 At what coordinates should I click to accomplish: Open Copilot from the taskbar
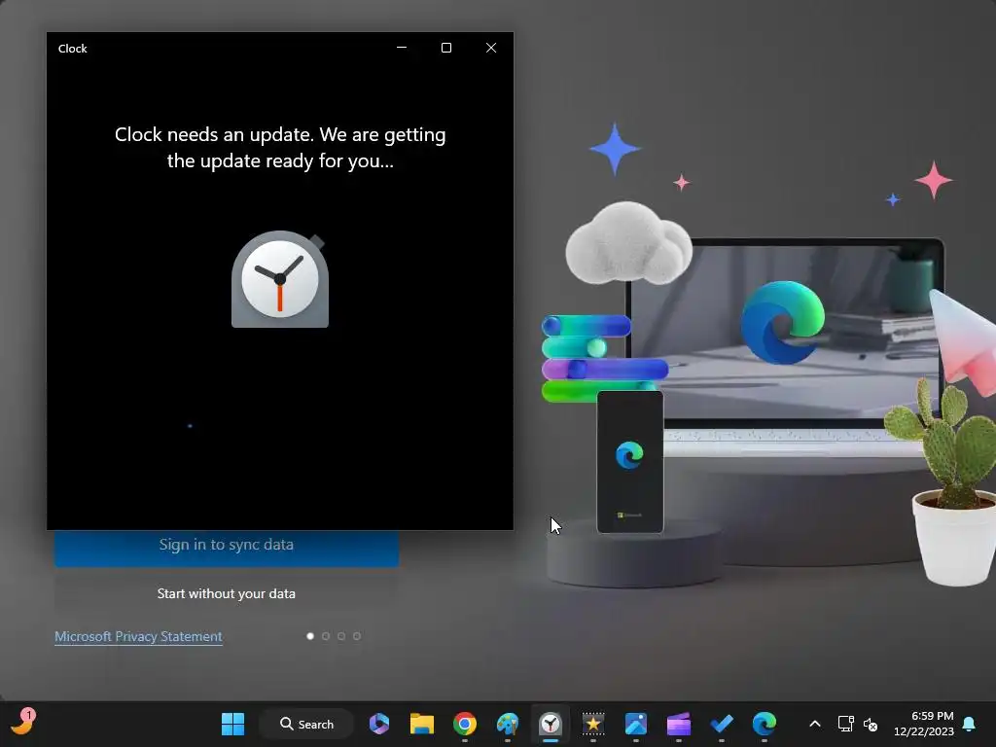379,724
